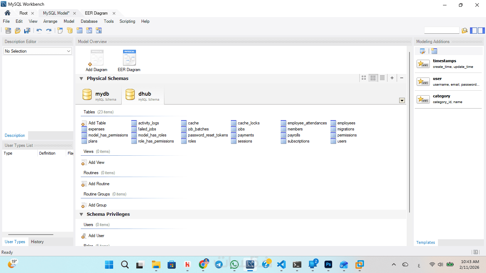Open Telegram from the taskbar
486x273 pixels.
219,264
